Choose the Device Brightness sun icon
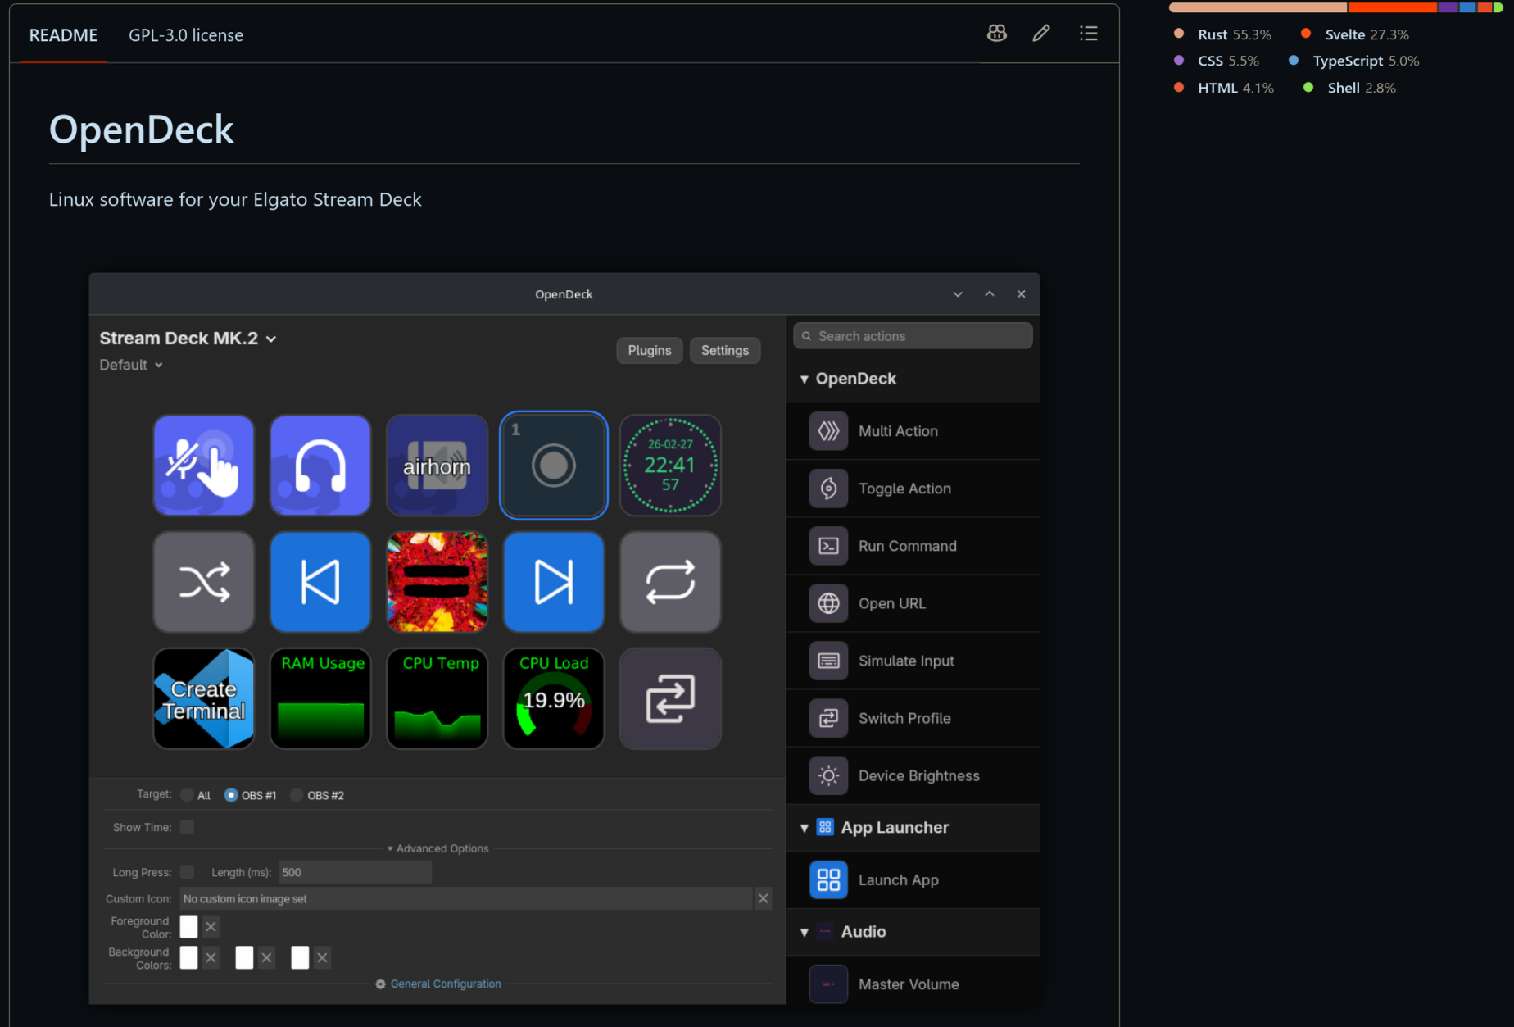 coord(828,775)
